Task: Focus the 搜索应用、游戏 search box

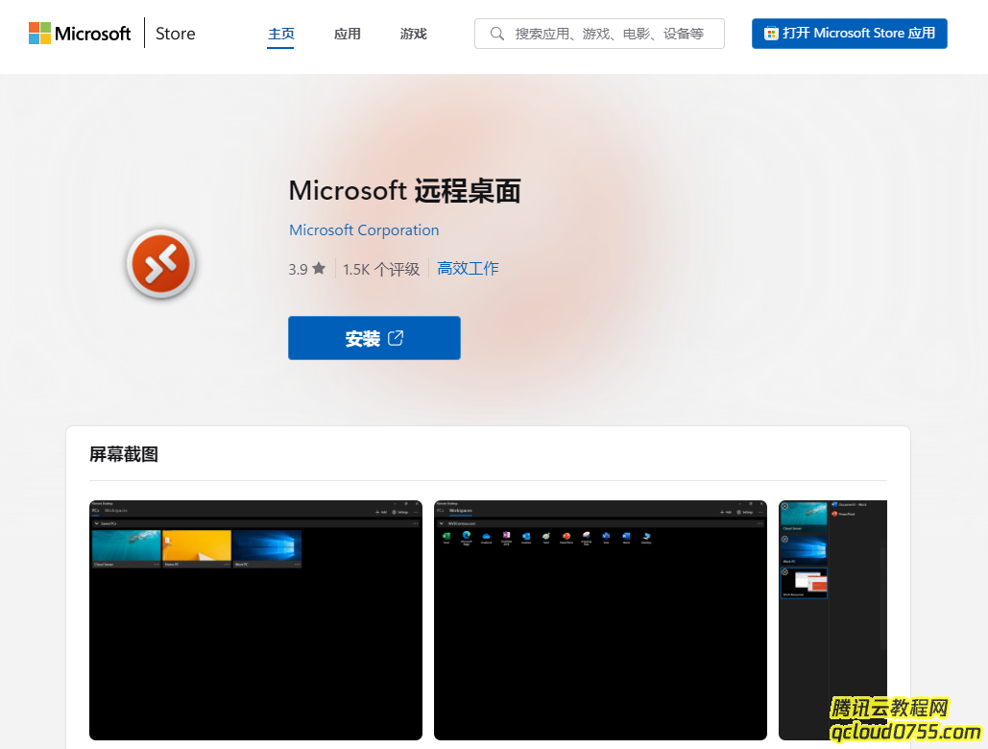Action: (x=599, y=34)
